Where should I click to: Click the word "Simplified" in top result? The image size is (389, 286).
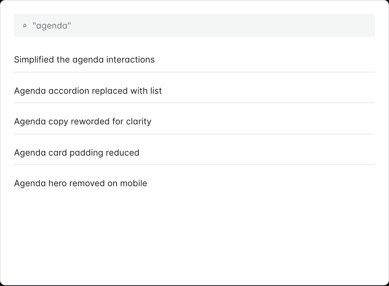[34, 60]
